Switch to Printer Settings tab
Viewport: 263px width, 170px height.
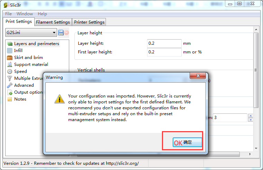point(89,22)
